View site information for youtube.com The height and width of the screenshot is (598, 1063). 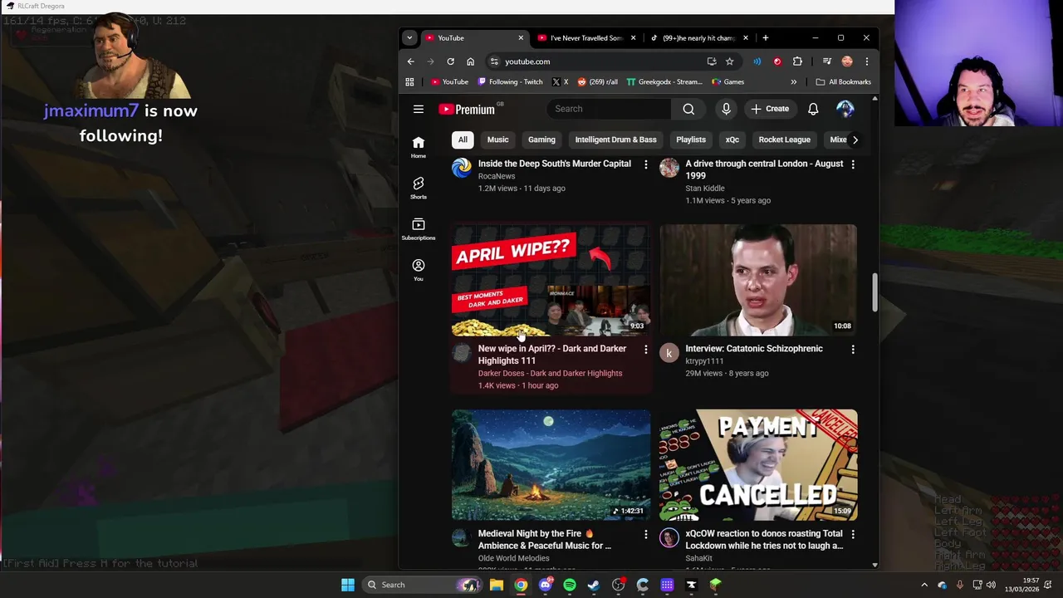tap(494, 61)
